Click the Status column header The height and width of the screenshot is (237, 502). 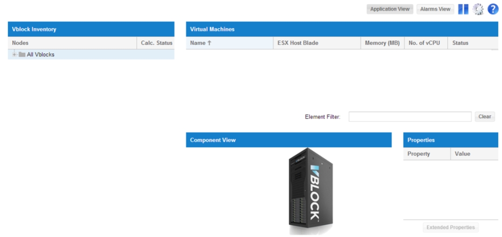pyautogui.click(x=473, y=43)
